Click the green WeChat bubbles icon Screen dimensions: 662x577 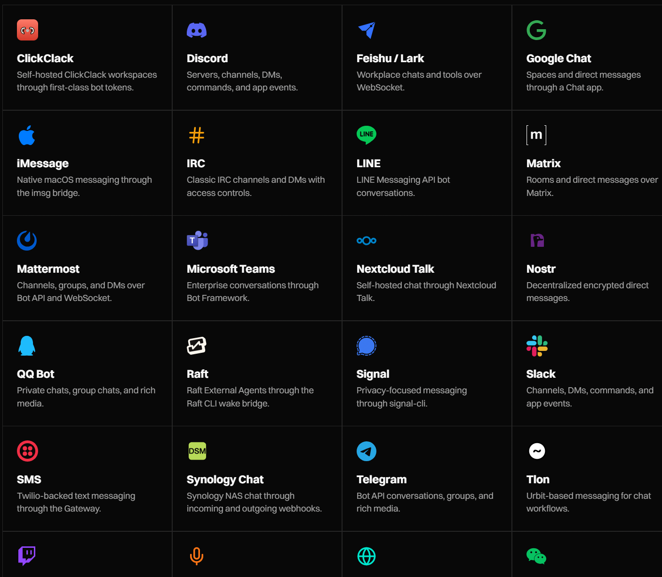(536, 556)
